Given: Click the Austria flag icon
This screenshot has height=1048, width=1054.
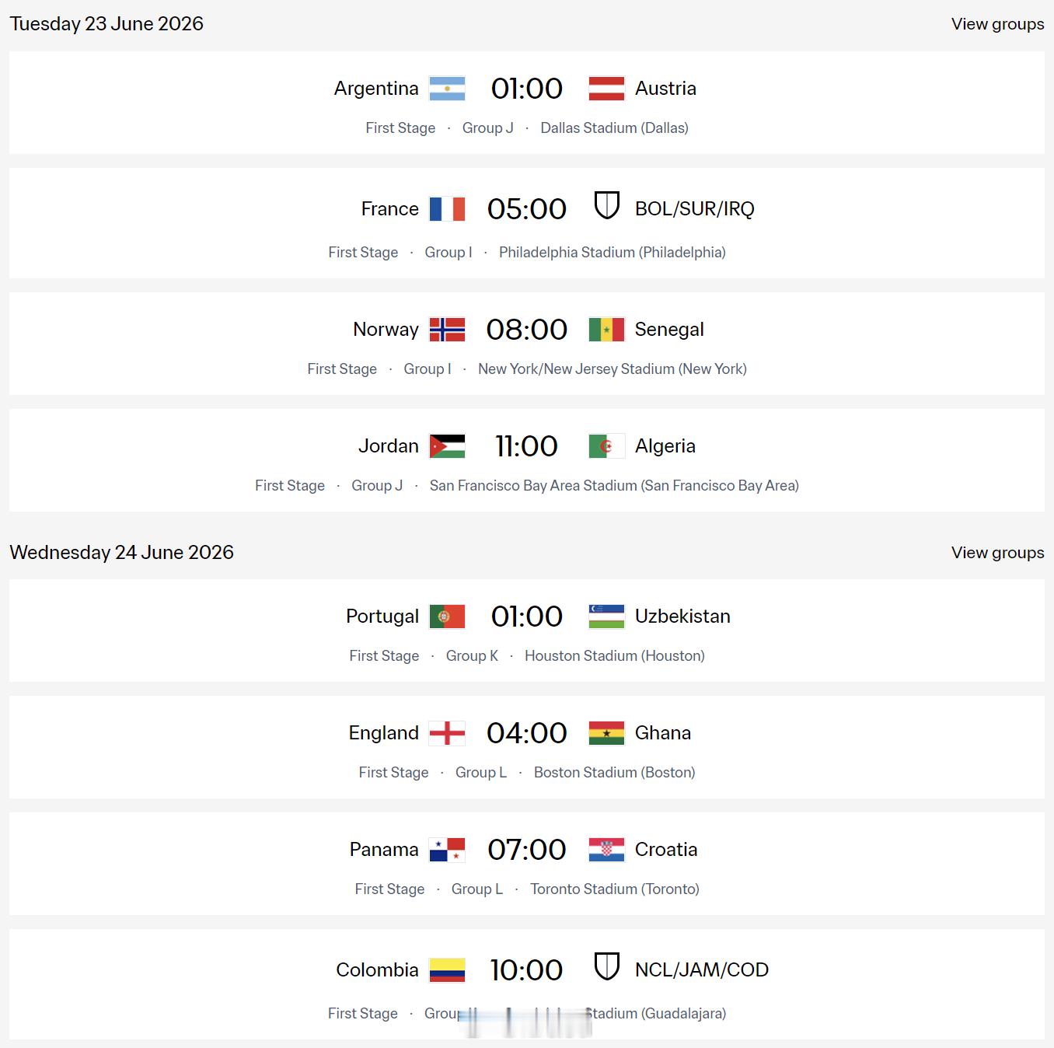Looking at the screenshot, I should coord(606,89).
